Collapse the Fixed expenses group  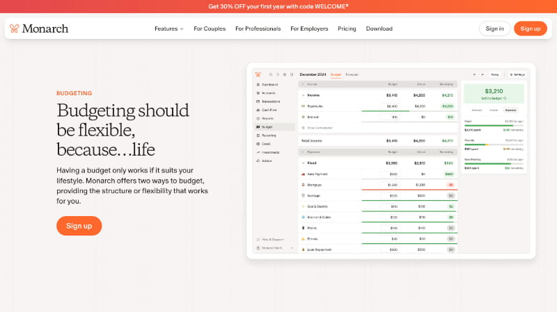click(303, 163)
